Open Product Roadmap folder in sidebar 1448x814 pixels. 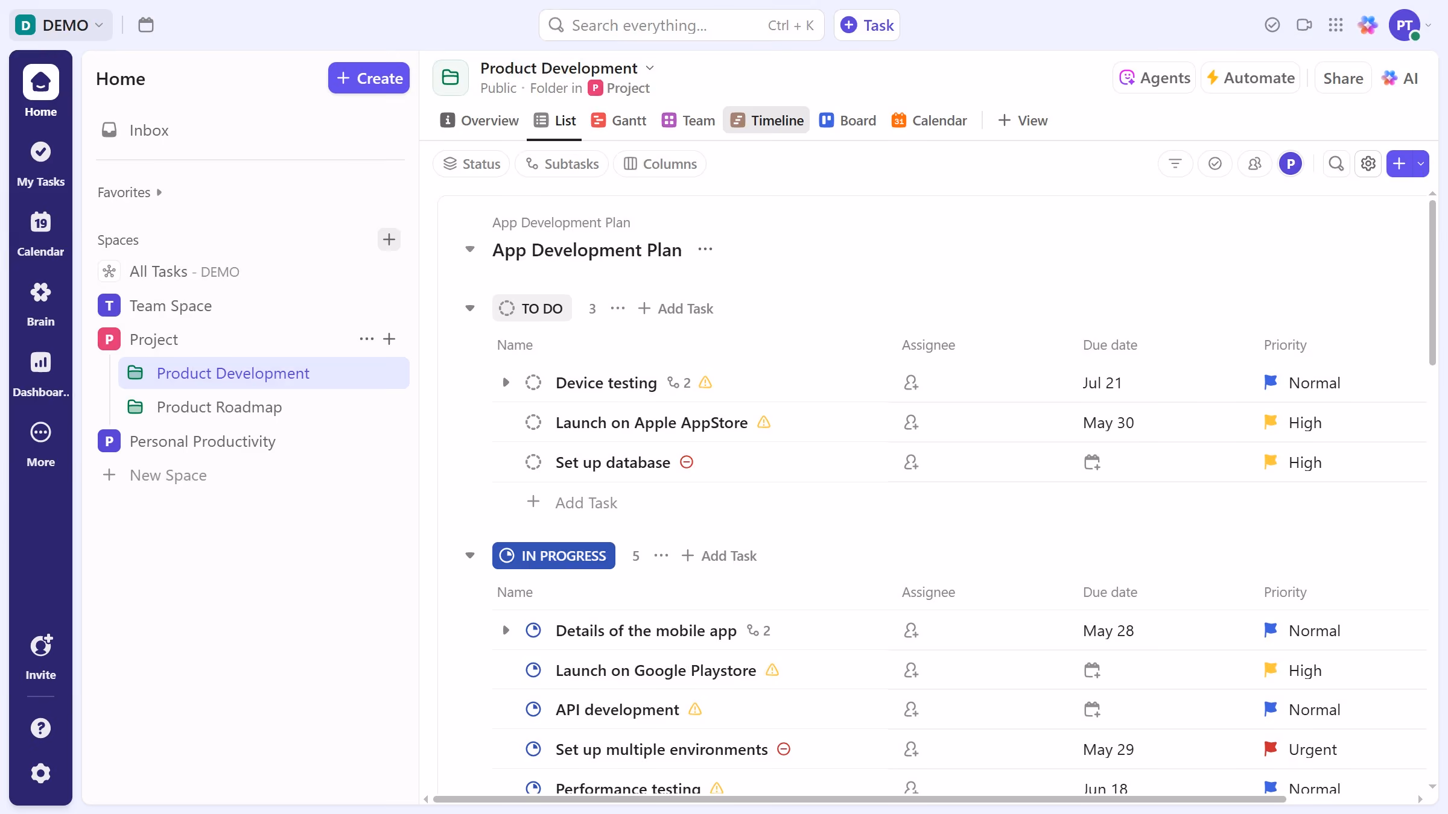264,407
